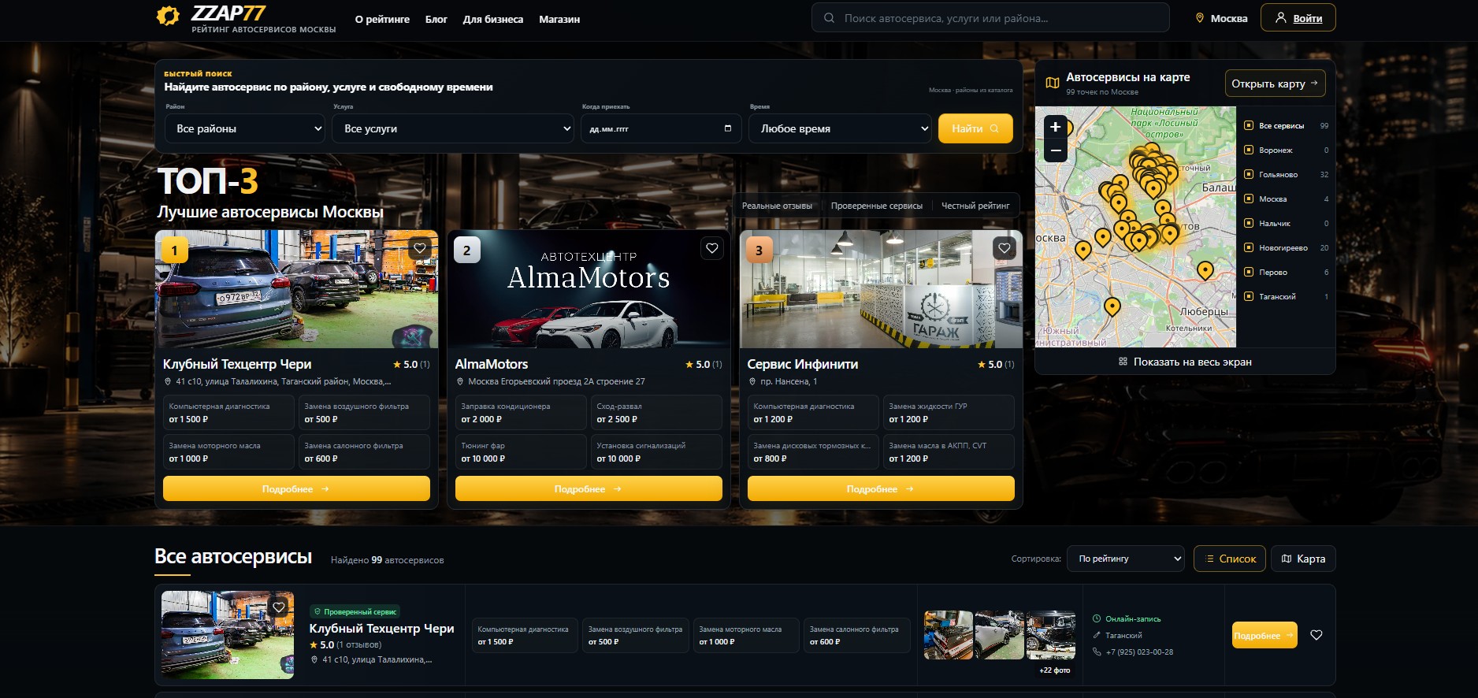Open the Блог menu item
The image size is (1478, 698).
[436, 19]
